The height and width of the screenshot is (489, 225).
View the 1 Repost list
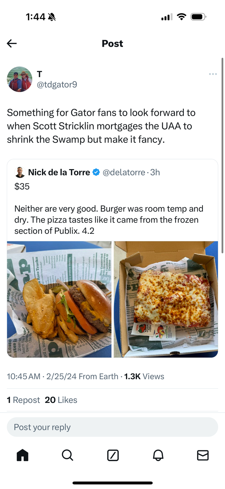tap(23, 400)
